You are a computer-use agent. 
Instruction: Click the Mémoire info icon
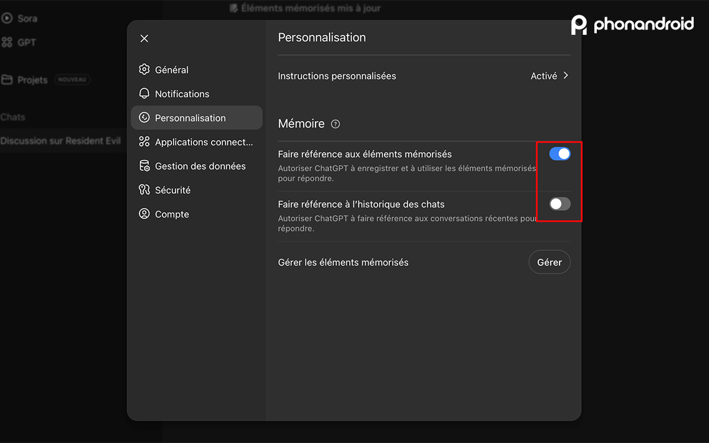pyautogui.click(x=335, y=124)
